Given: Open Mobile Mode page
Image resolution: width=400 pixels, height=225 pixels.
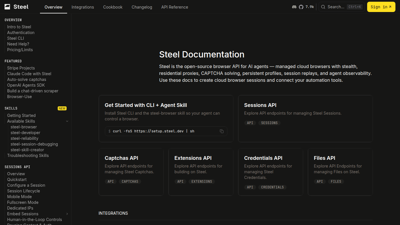Looking at the screenshot, I should 19,197.
